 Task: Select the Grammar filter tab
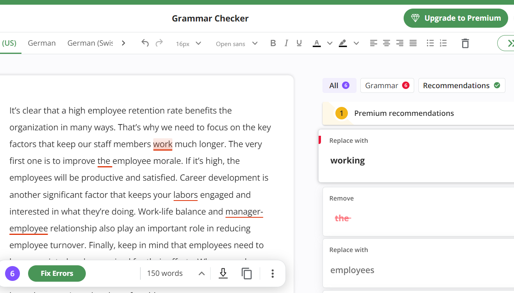point(387,85)
